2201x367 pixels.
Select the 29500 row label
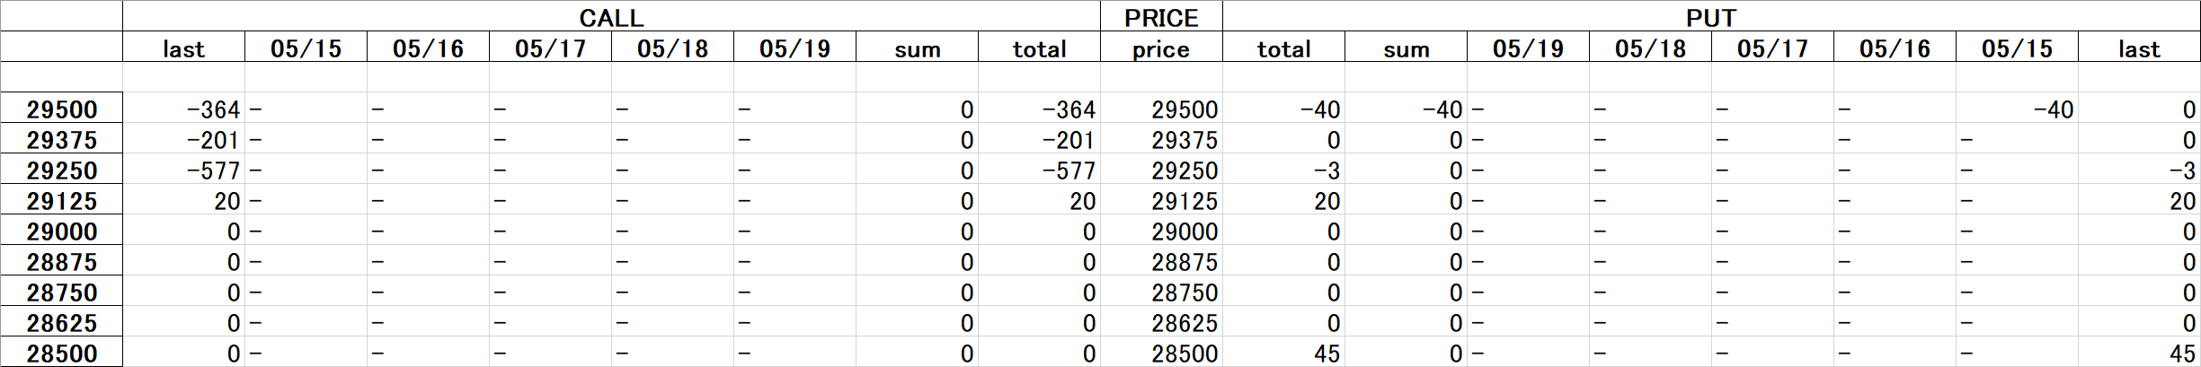tap(61, 109)
